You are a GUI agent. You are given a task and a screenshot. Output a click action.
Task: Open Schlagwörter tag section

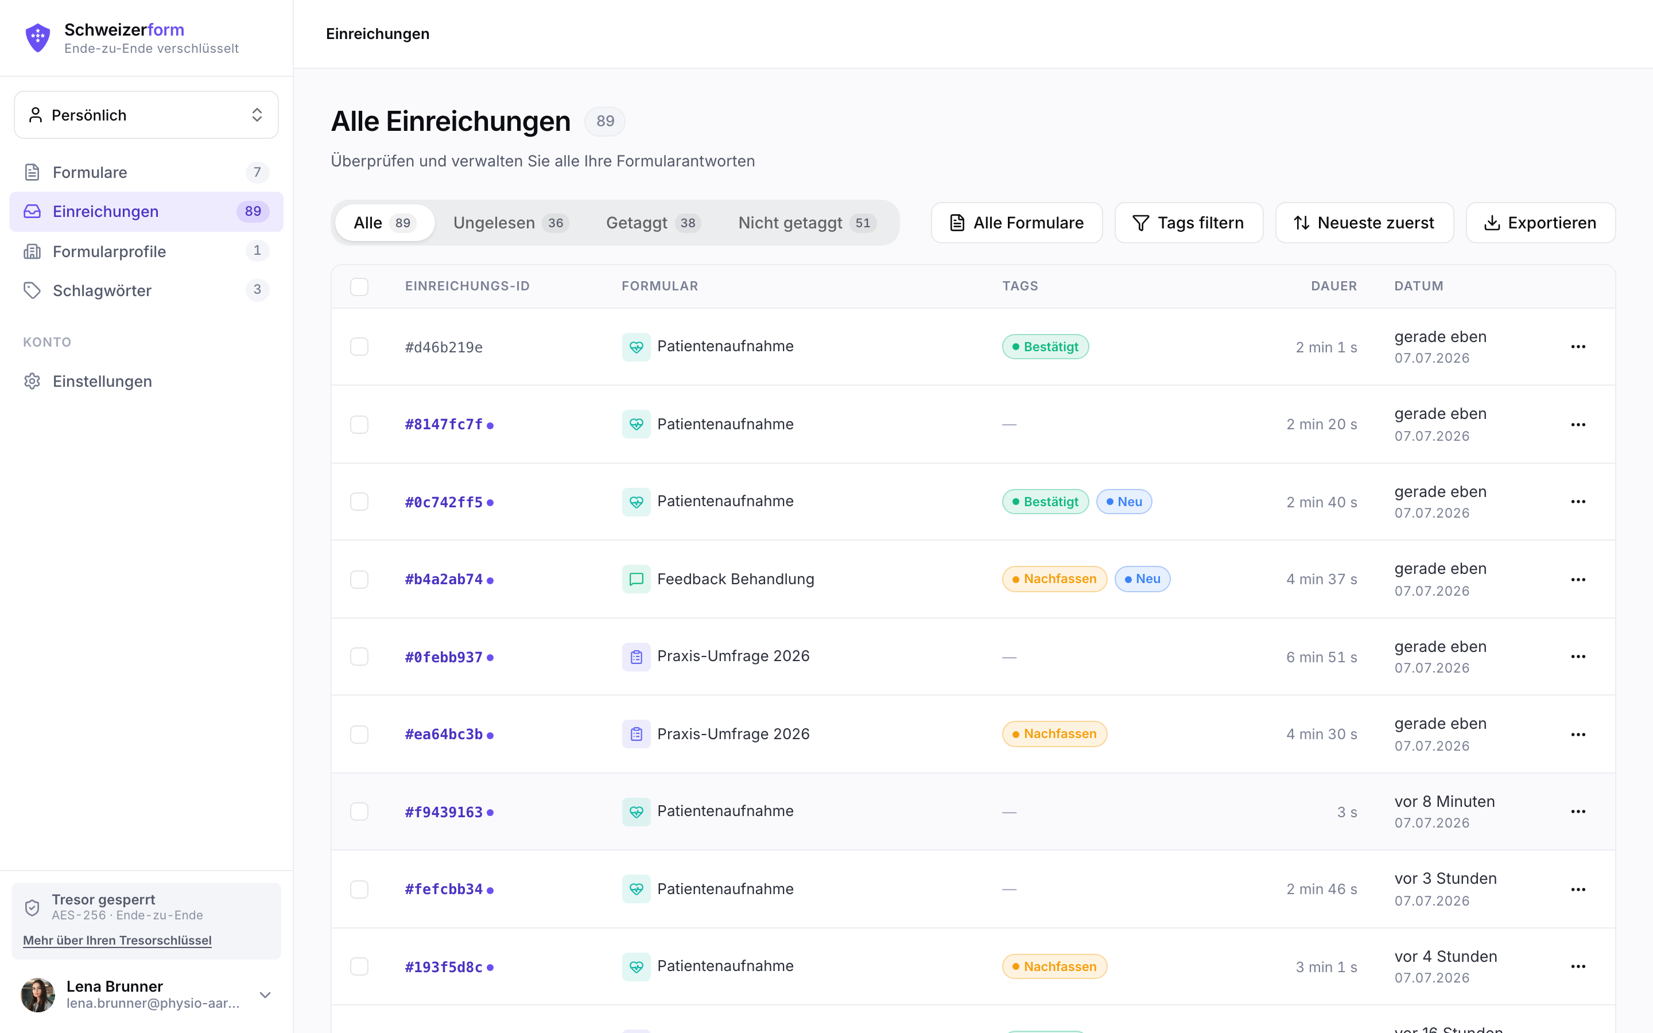tap(146, 290)
